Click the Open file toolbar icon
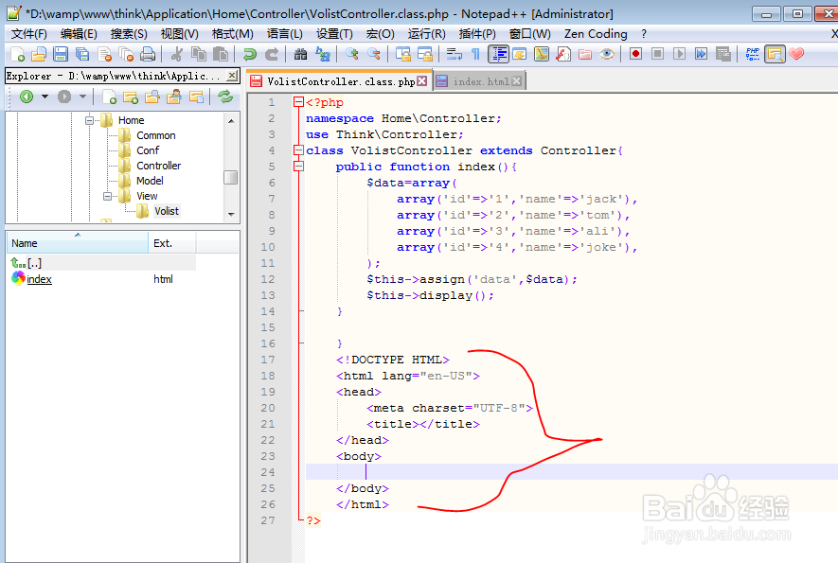The height and width of the screenshot is (563, 838). 39,54
